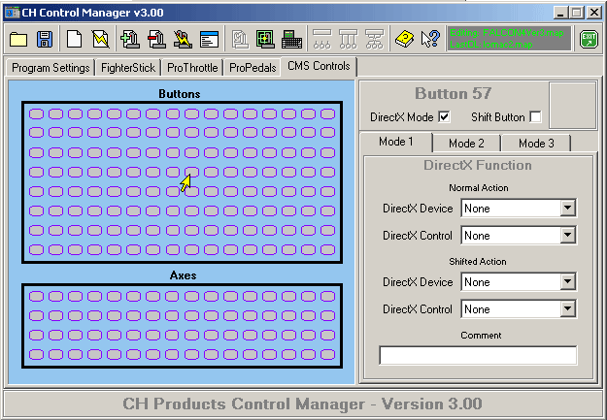Select the top-left button in Buttons grid
The image size is (607, 420).
click(x=36, y=113)
